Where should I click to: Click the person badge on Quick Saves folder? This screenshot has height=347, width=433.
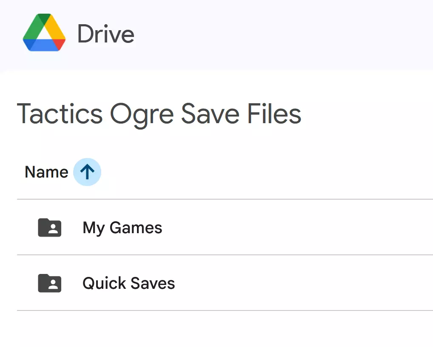click(x=53, y=286)
